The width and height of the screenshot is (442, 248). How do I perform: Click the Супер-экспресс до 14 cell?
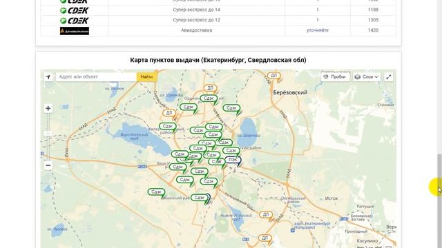(196, 10)
